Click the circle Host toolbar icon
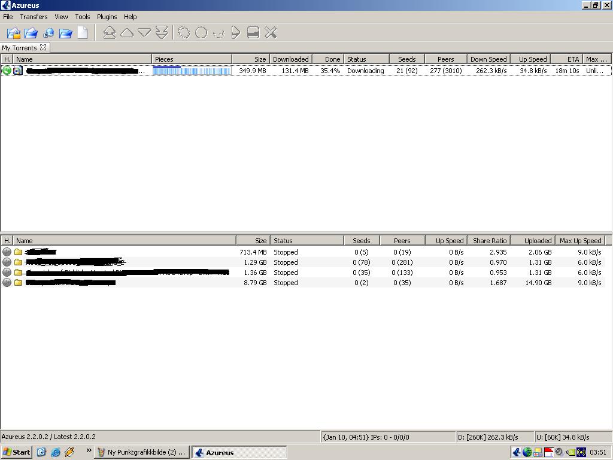This screenshot has height=460, width=613. 201,32
